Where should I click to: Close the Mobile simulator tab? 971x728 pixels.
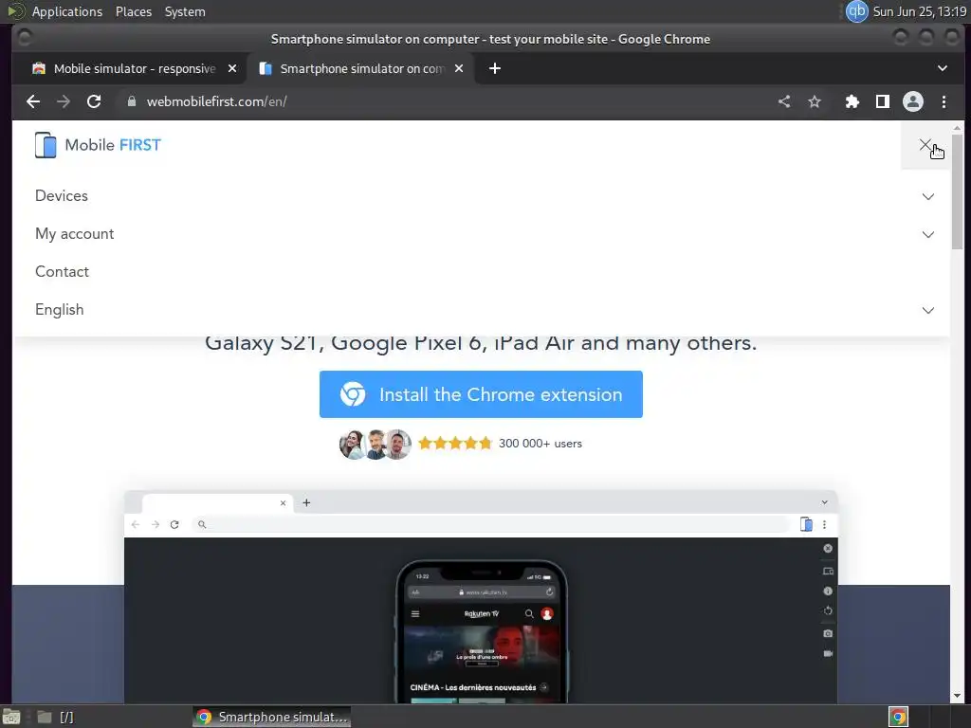[232, 68]
